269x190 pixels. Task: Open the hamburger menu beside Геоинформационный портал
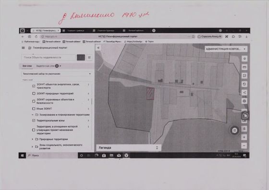[23, 48]
